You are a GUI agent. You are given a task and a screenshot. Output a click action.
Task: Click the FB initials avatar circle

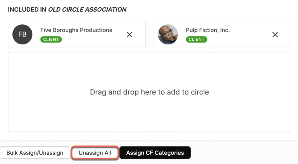point(22,34)
